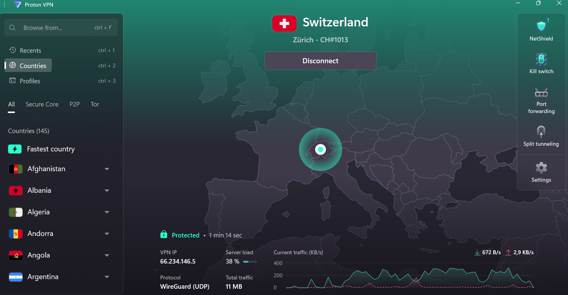568x295 pixels.
Task: Click the Proton VPN logo icon
Action: coord(18,4)
